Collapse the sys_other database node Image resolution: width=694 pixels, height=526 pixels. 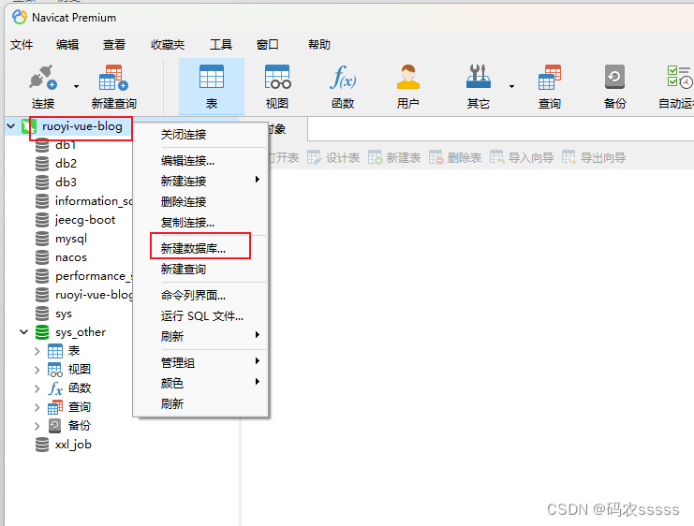click(24, 331)
